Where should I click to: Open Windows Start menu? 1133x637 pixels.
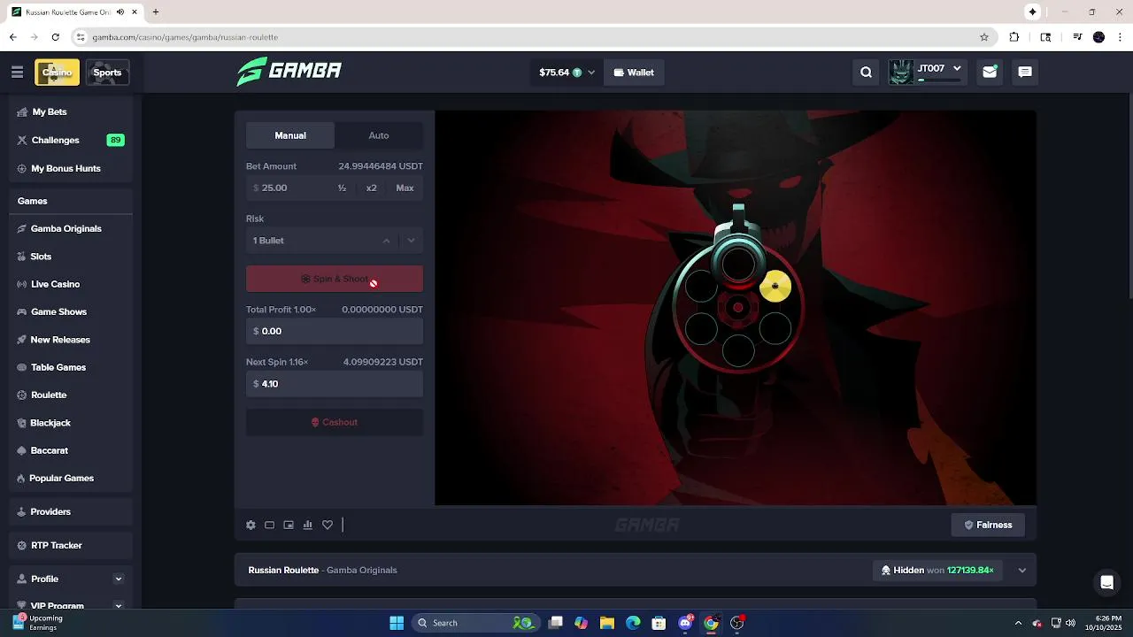click(397, 623)
